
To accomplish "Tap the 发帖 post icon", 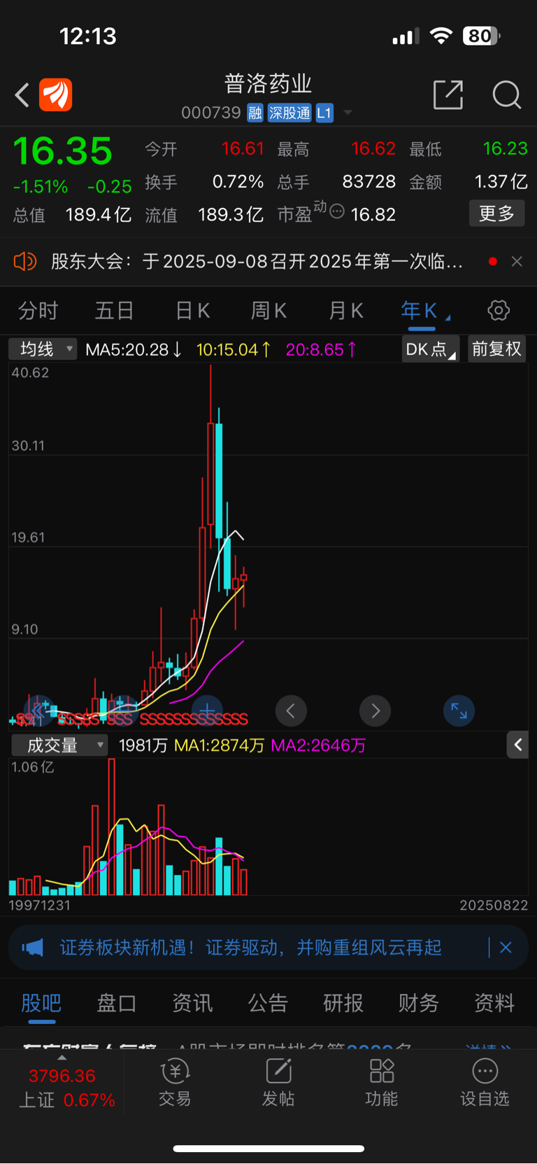I will point(278,1082).
